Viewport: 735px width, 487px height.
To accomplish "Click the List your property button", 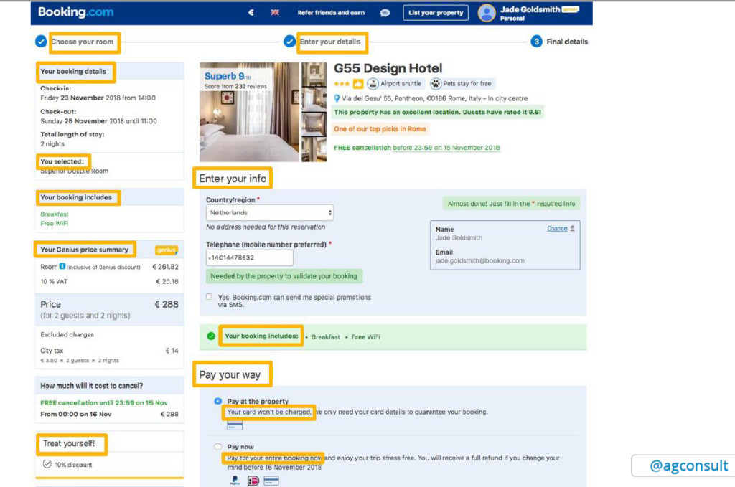I will [x=436, y=13].
